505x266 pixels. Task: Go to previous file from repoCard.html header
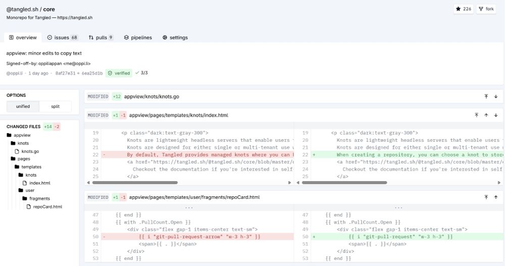(496, 197)
